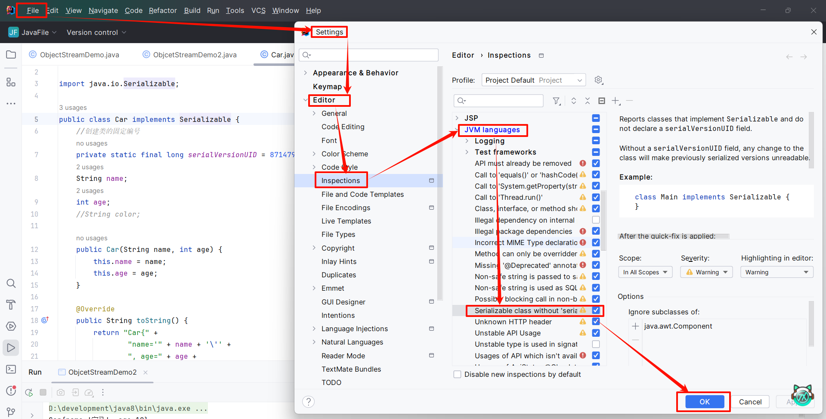The width and height of the screenshot is (826, 419).
Task: Click the inspections list vertical scrollbar
Action: coord(603,220)
